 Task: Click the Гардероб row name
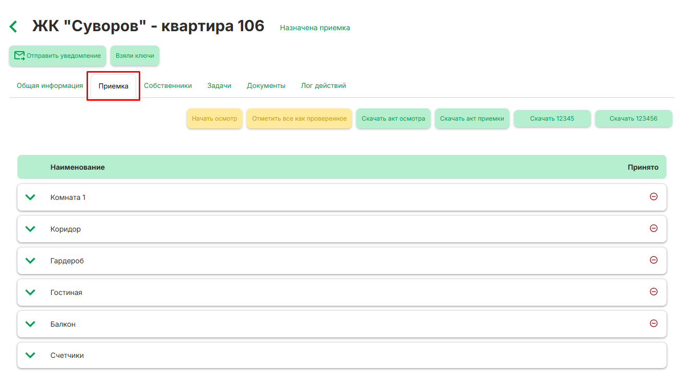(67, 261)
